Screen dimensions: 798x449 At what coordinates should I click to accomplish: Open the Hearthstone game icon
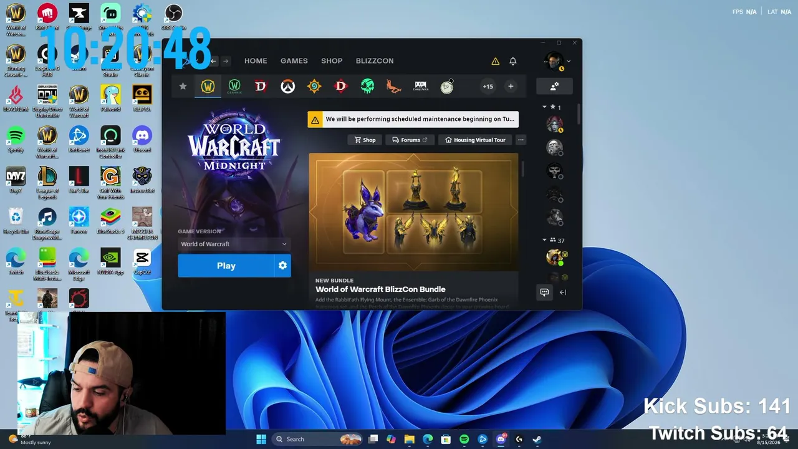314,87
